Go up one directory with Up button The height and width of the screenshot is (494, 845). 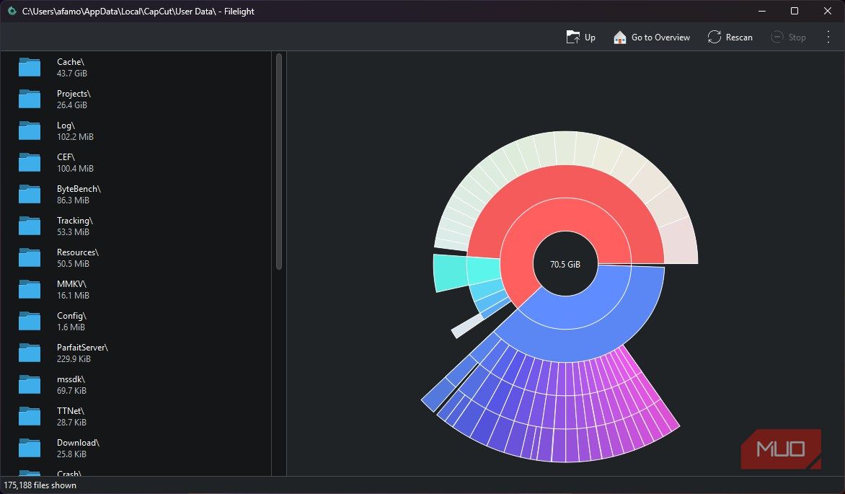click(580, 38)
